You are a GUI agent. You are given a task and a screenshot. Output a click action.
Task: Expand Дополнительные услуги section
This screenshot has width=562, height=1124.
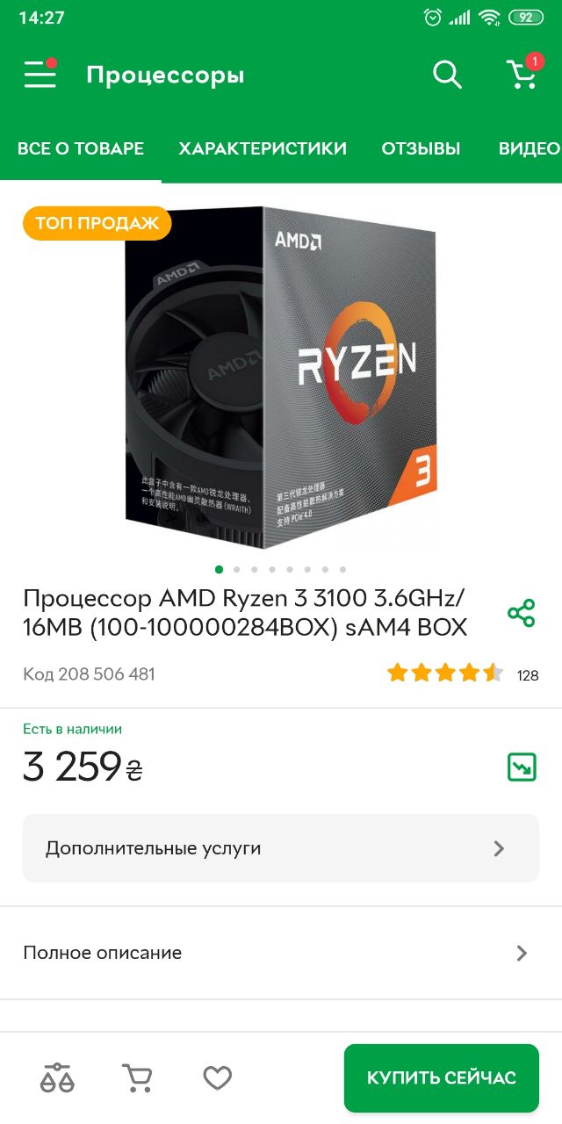coord(281,848)
